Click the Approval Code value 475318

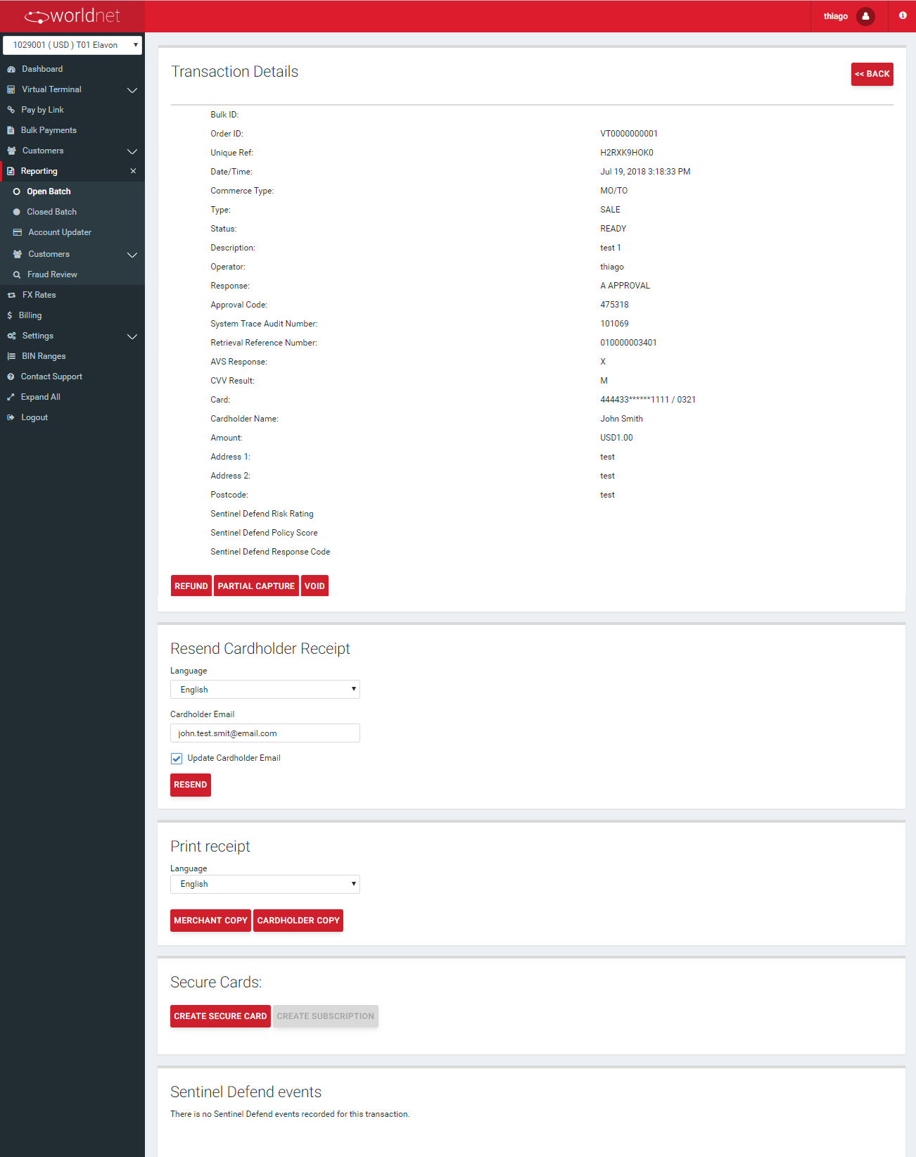[614, 305]
